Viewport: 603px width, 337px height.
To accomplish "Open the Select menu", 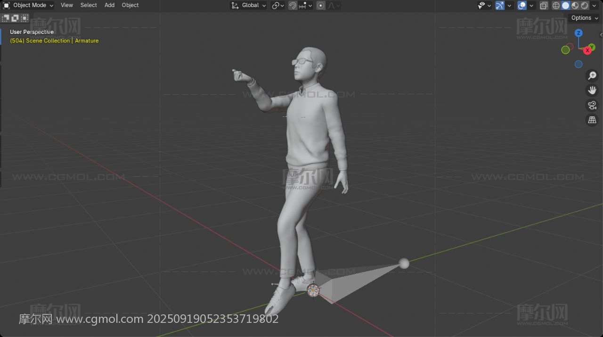I will pyautogui.click(x=89, y=5).
